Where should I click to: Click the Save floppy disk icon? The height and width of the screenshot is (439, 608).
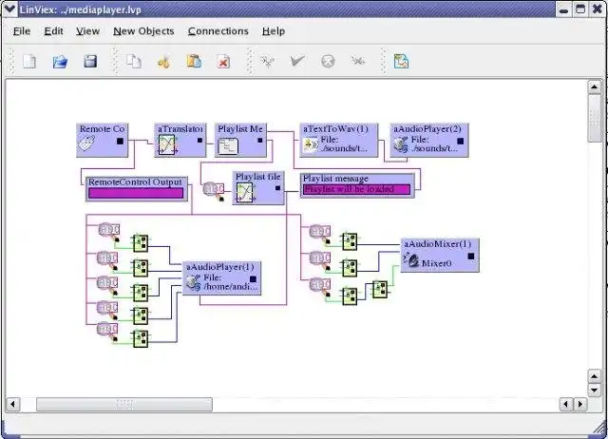90,61
